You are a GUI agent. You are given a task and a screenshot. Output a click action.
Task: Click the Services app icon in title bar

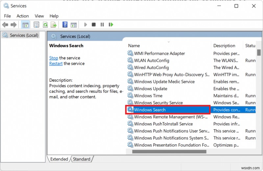click(6, 6)
